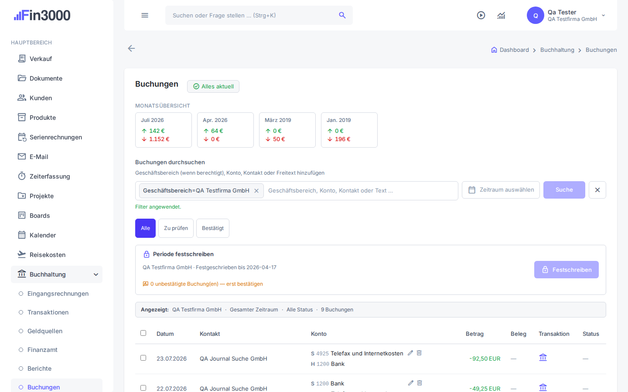
Task: Click the hamburger menu icon
Action: point(145,15)
